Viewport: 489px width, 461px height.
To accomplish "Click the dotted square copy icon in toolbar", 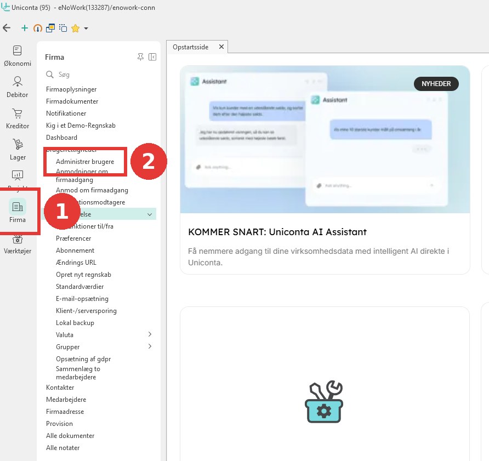I will pos(63,28).
